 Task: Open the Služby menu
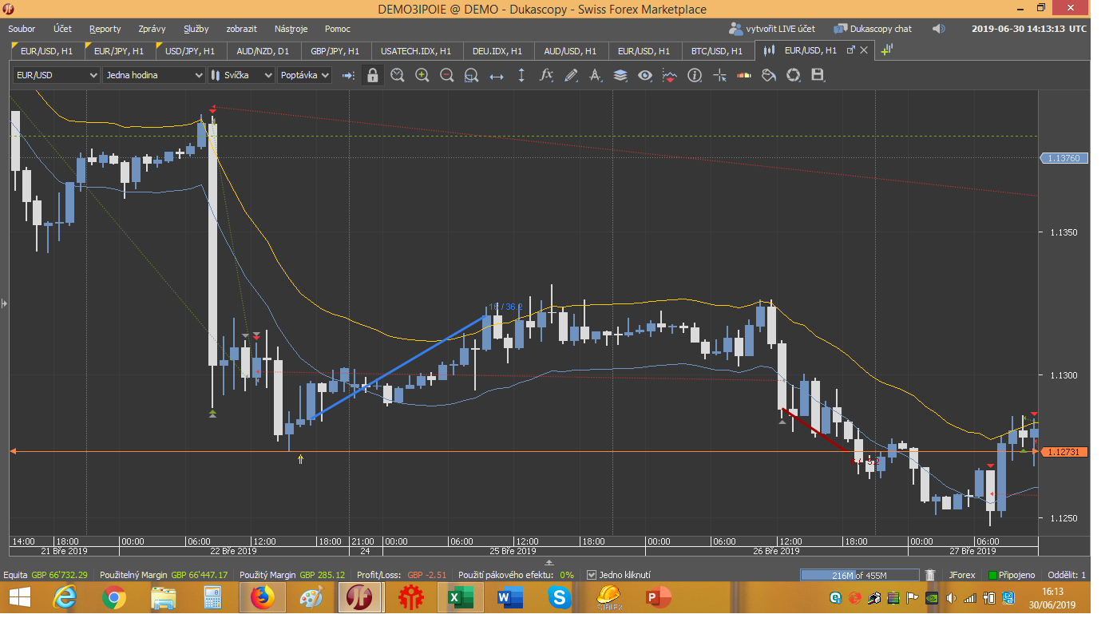196,29
